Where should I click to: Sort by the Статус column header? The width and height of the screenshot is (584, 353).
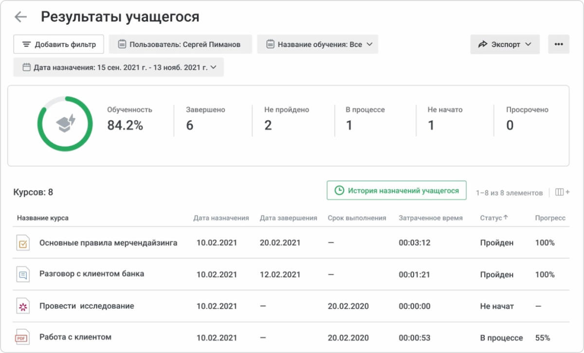pyautogui.click(x=493, y=218)
